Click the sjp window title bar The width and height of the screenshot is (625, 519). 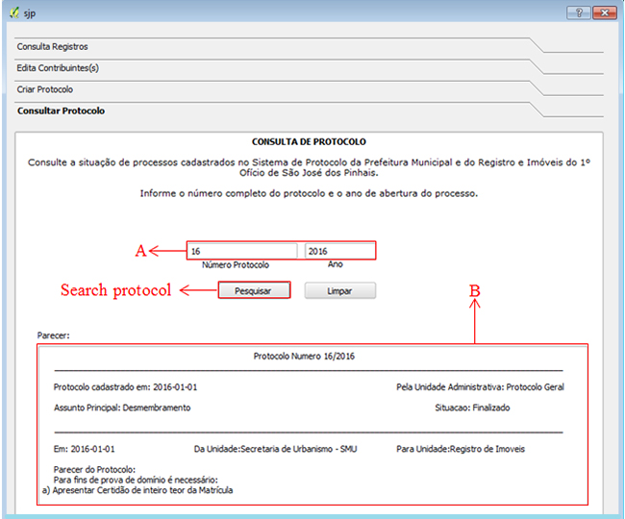[x=288, y=12]
